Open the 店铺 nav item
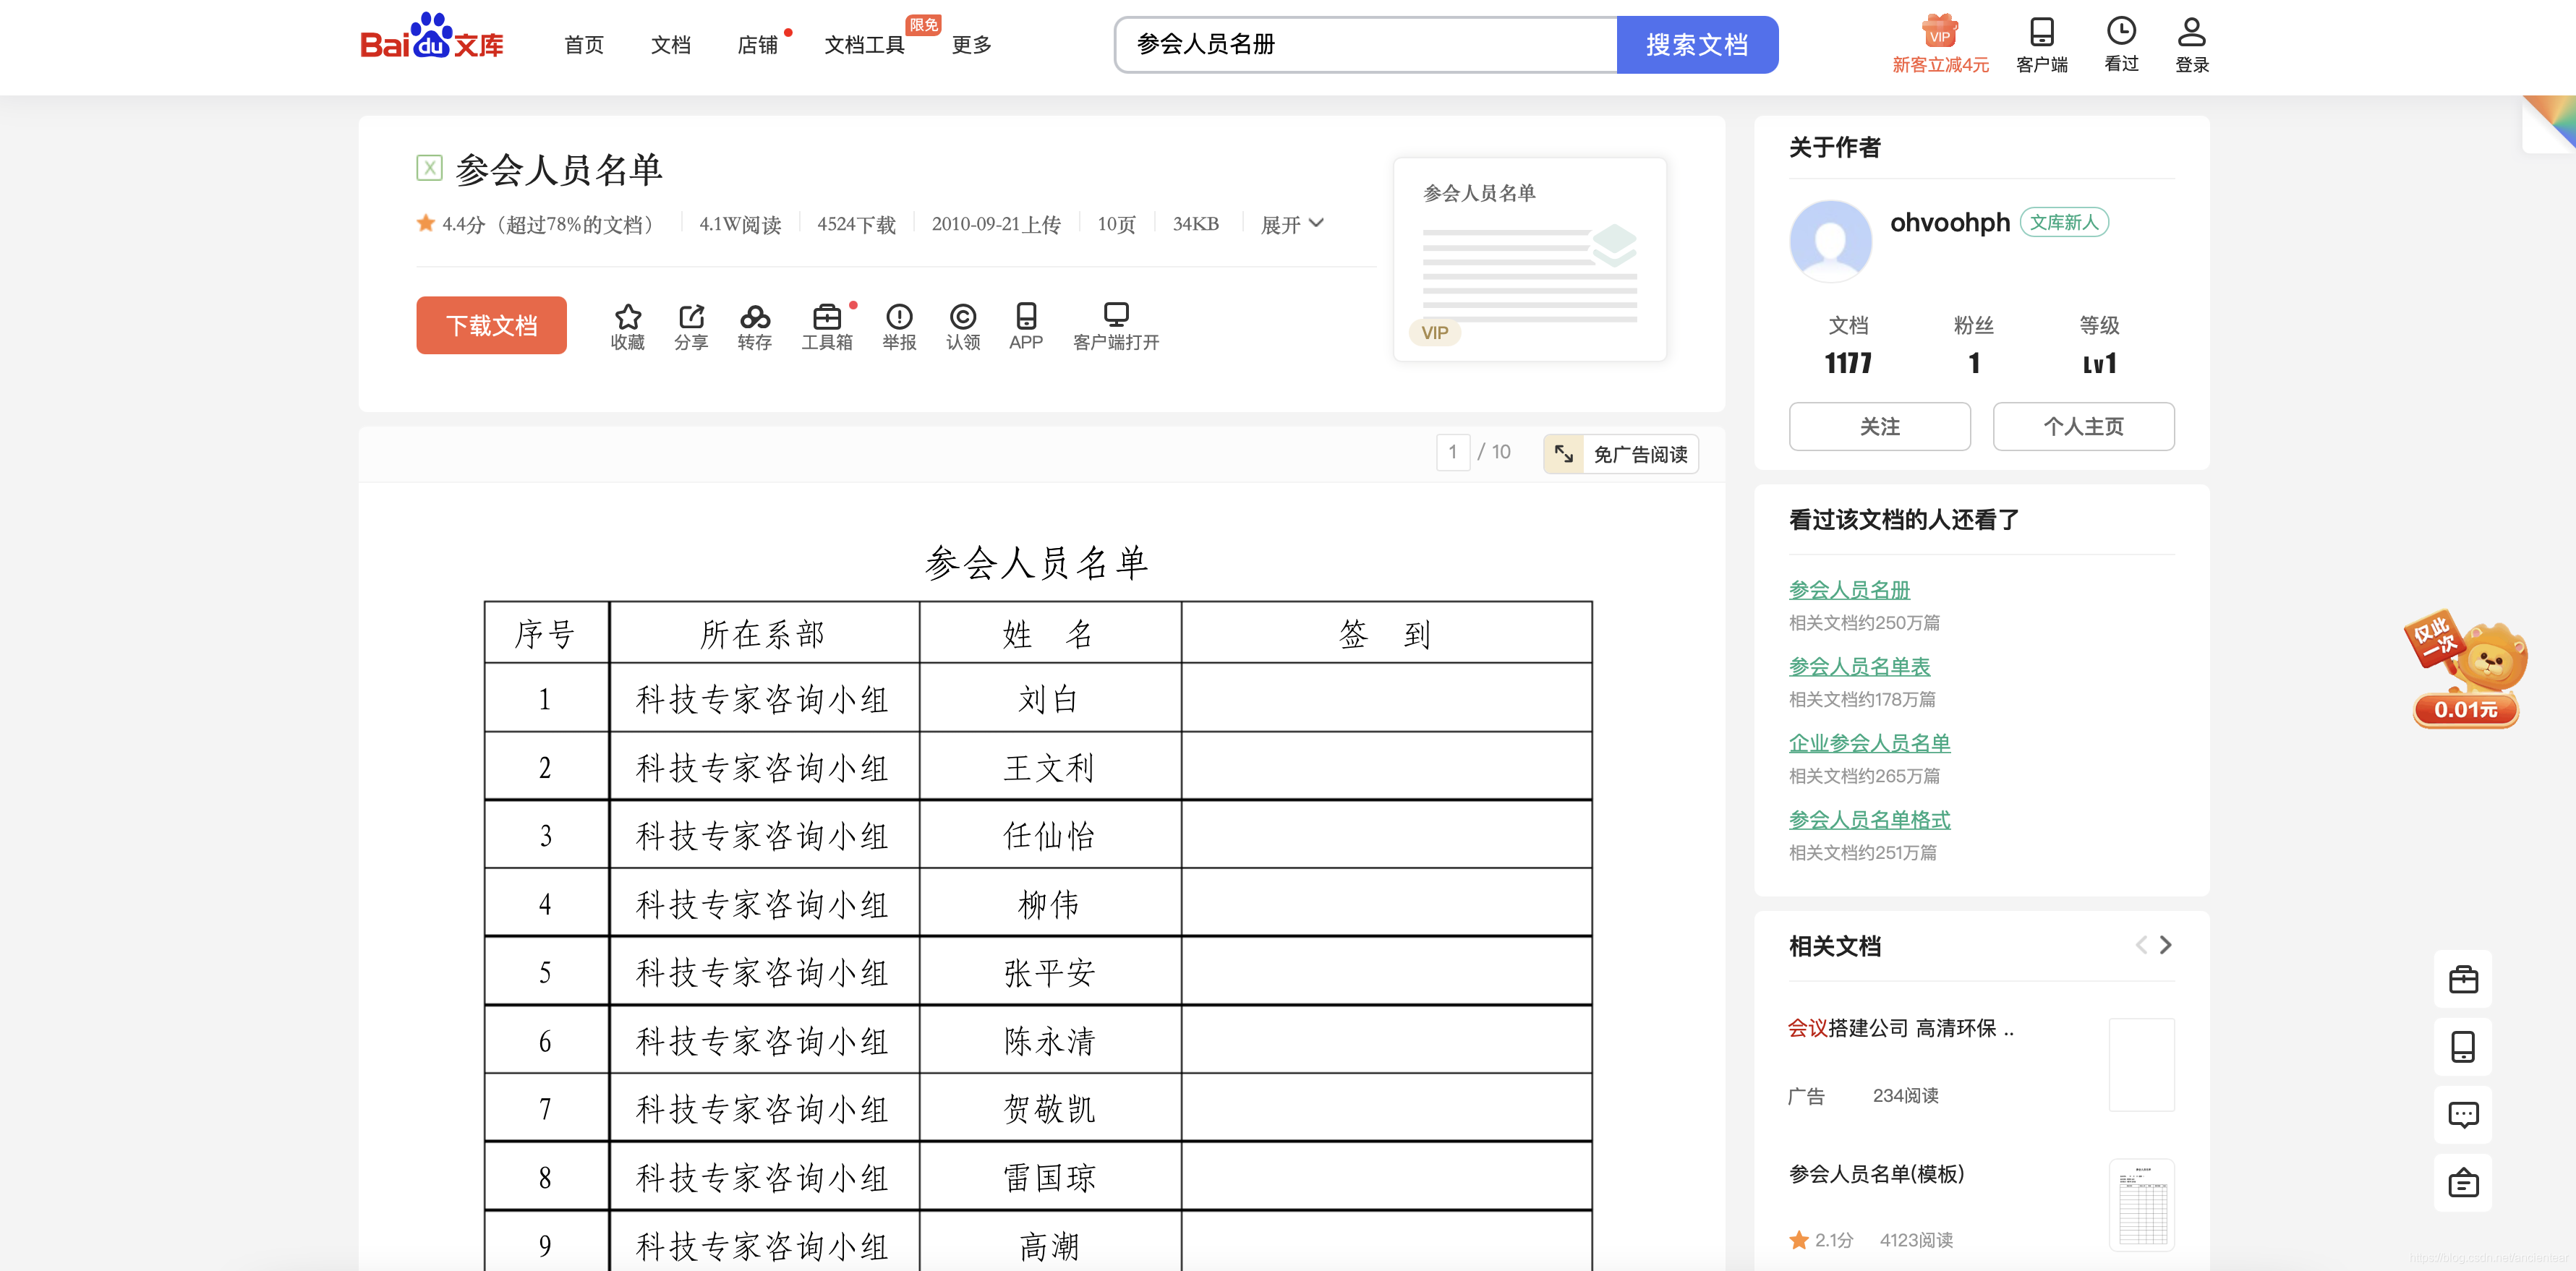This screenshot has height=1271, width=2576. (x=757, y=45)
